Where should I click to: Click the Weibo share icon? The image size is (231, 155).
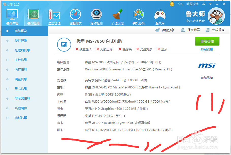point(157,30)
